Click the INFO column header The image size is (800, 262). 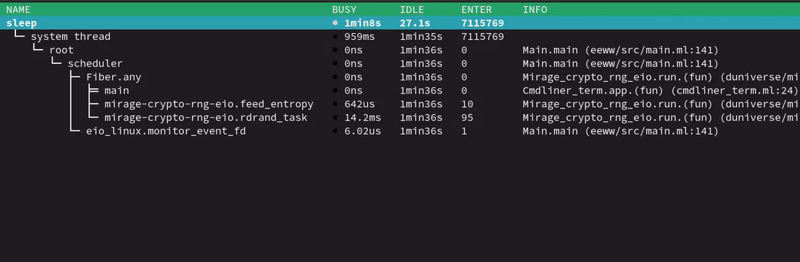pyautogui.click(x=535, y=10)
